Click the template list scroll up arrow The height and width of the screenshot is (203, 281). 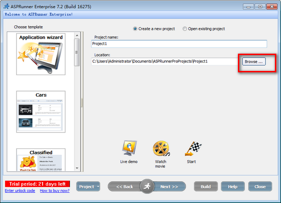click(x=77, y=35)
